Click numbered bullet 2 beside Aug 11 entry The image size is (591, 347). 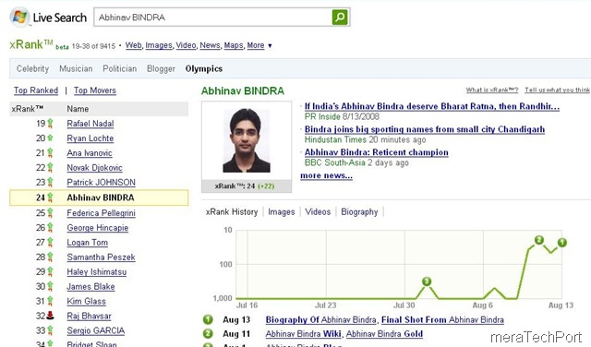pyautogui.click(x=208, y=333)
